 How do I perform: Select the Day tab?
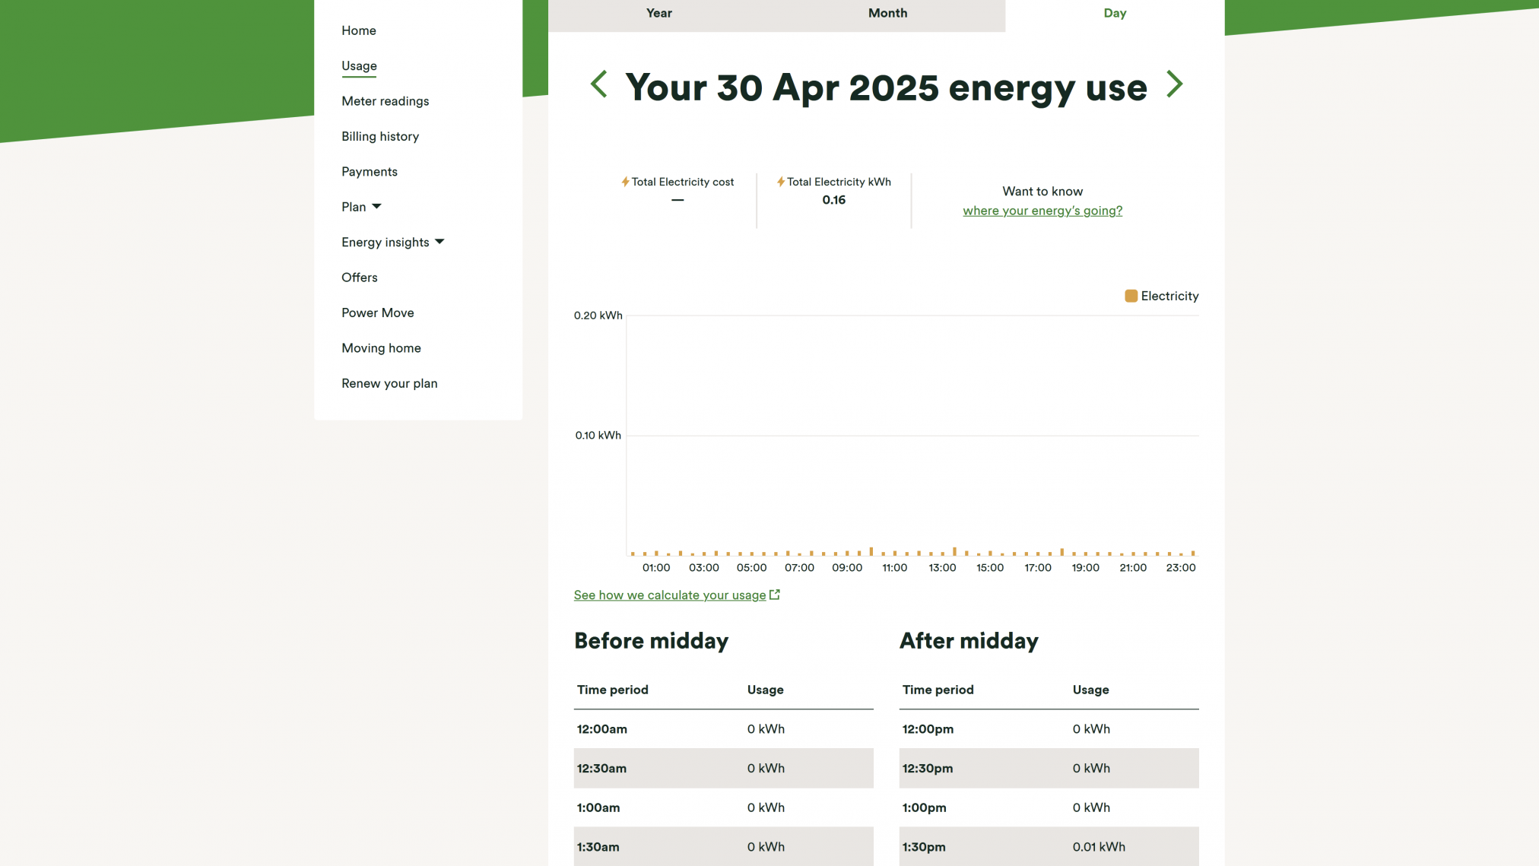click(1115, 13)
